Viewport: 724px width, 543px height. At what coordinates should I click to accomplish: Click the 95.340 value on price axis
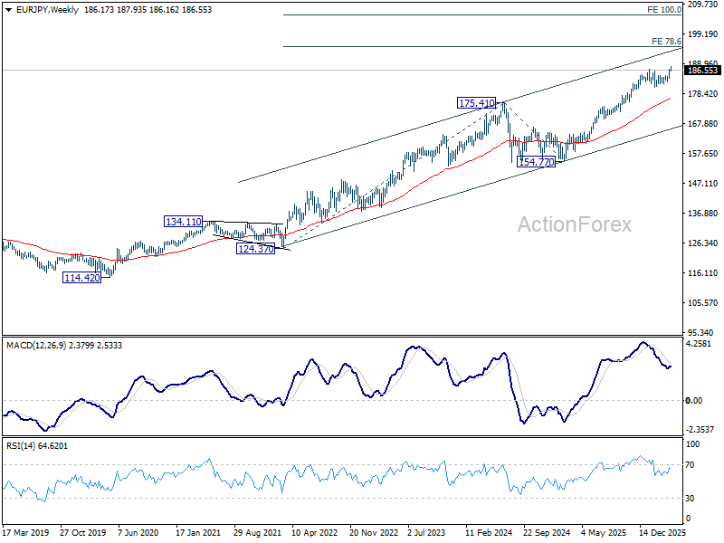pos(702,333)
